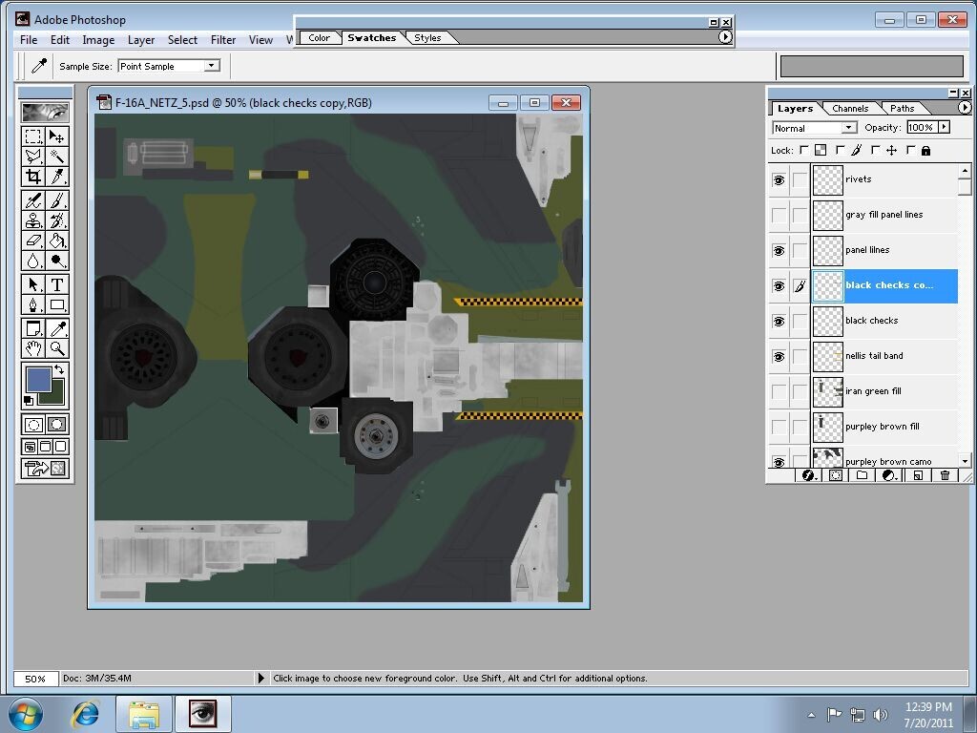Expand the Opacity slider arrow
The width and height of the screenshot is (977, 733).
pyautogui.click(x=944, y=127)
